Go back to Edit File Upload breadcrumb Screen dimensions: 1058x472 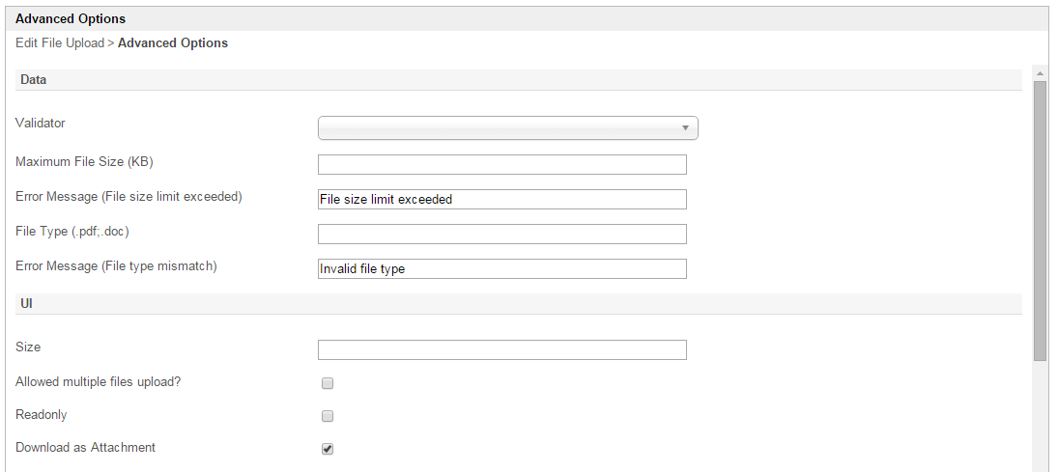(x=60, y=43)
